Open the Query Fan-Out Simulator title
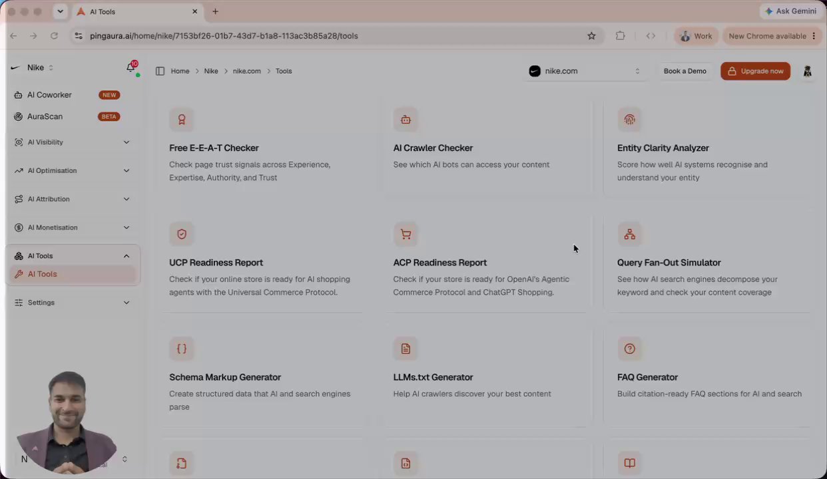Viewport: 827px width, 479px height. [669, 262]
